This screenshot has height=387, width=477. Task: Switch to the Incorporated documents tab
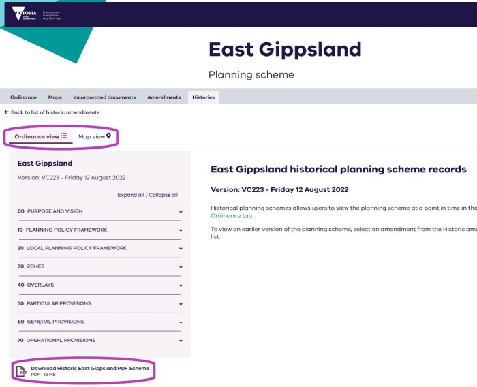point(104,97)
